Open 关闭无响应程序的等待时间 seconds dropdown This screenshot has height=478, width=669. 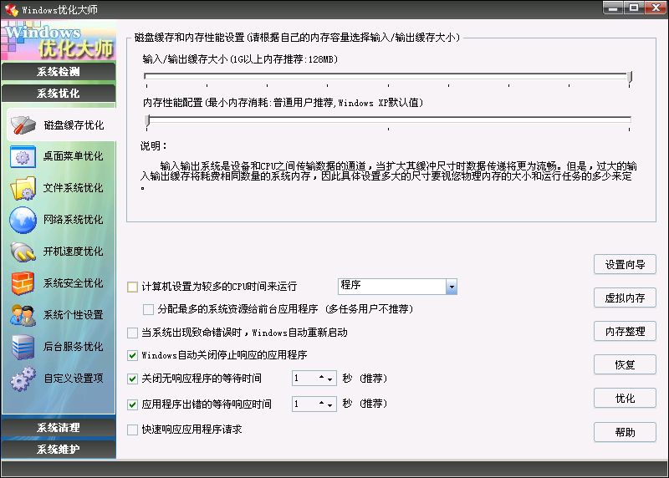(x=329, y=379)
